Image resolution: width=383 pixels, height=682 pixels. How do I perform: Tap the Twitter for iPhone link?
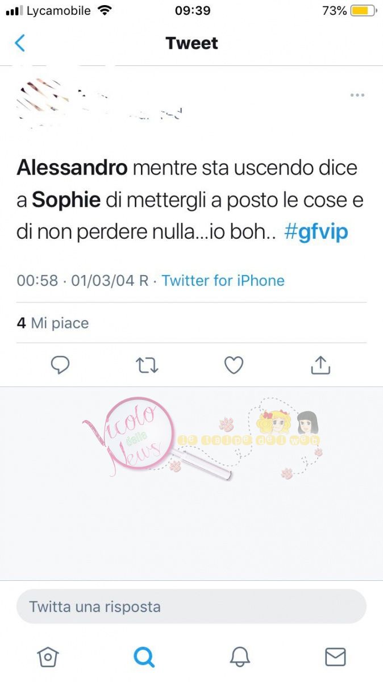(x=223, y=280)
